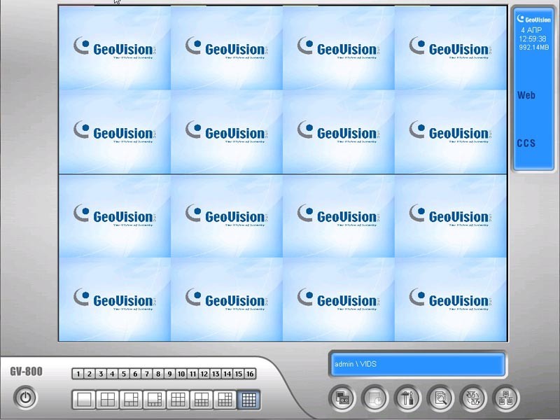Open ViewLog with the magnifier icon
Viewport: 560px width, 420px height.
coord(440,398)
